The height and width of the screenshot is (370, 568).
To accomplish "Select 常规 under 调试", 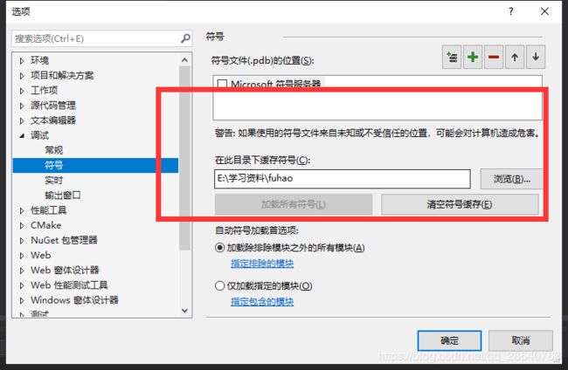I will pos(54,150).
